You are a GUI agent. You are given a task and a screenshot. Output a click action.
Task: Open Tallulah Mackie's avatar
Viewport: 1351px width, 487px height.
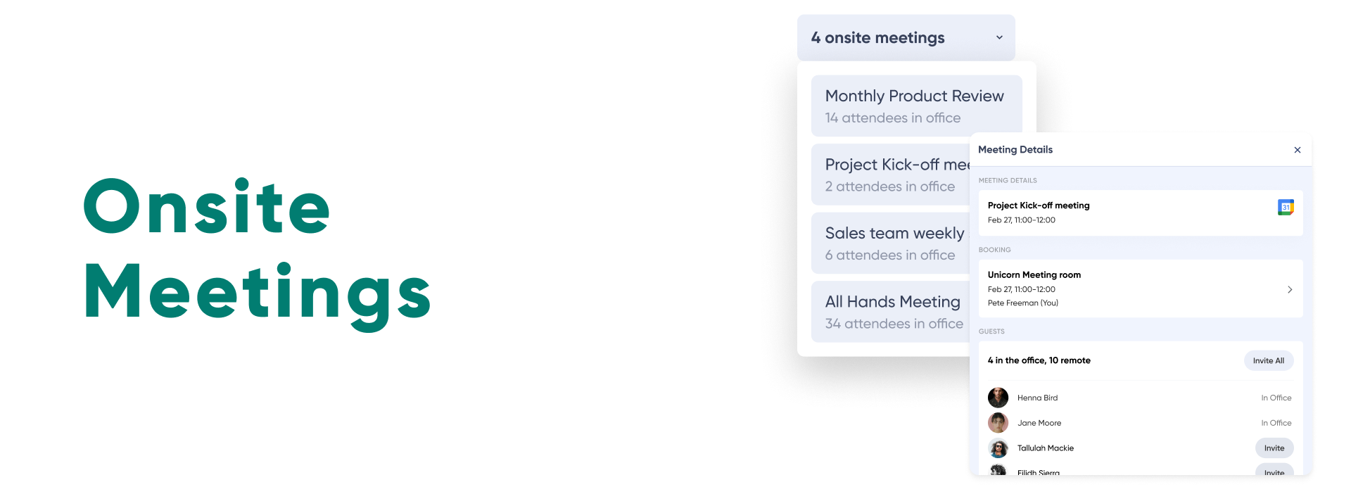(x=998, y=448)
